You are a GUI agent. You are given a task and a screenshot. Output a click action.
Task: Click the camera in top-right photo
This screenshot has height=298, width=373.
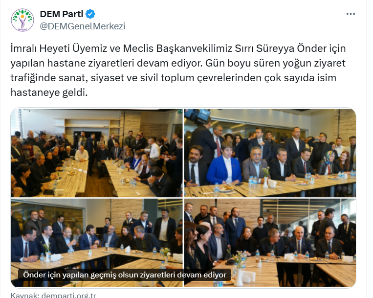coord(197,116)
